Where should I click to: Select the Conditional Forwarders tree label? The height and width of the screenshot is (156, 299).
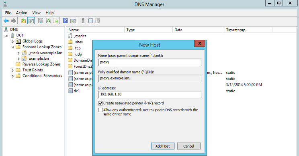(x=42, y=76)
